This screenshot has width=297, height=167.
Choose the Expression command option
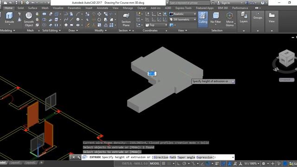pos(205,157)
